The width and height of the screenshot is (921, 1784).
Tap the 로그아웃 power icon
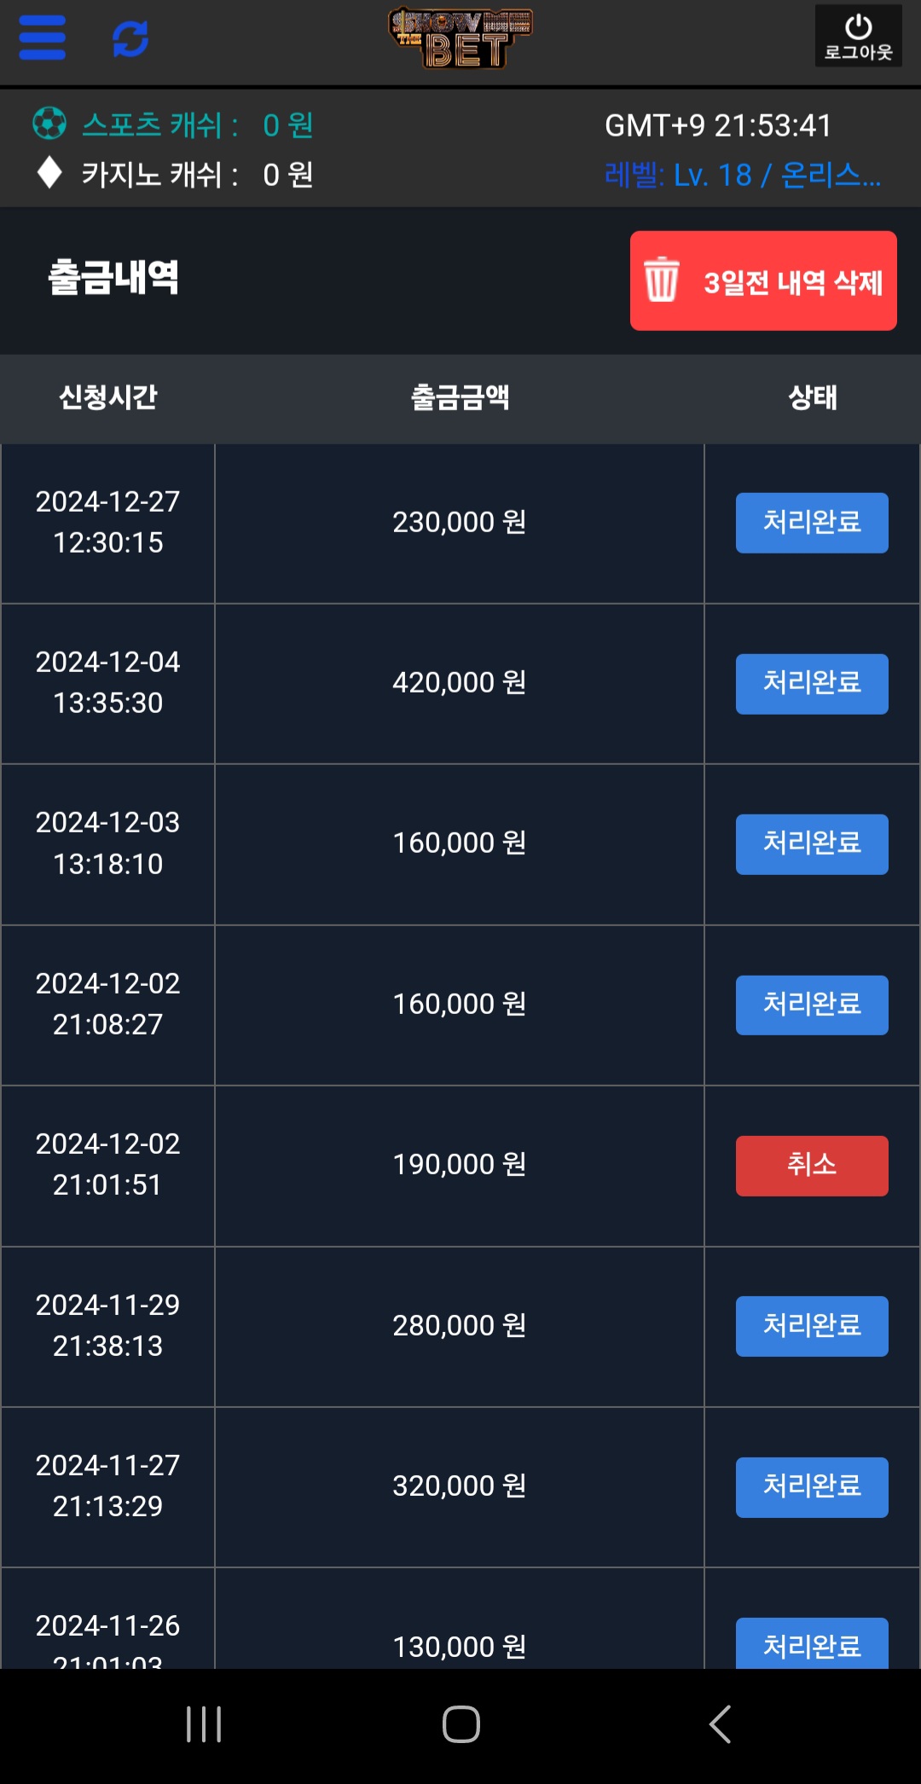858,36
